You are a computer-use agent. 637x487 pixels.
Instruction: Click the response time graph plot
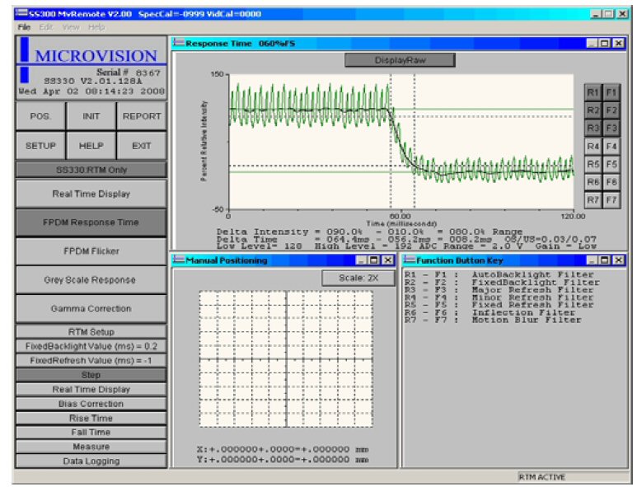pos(401,142)
